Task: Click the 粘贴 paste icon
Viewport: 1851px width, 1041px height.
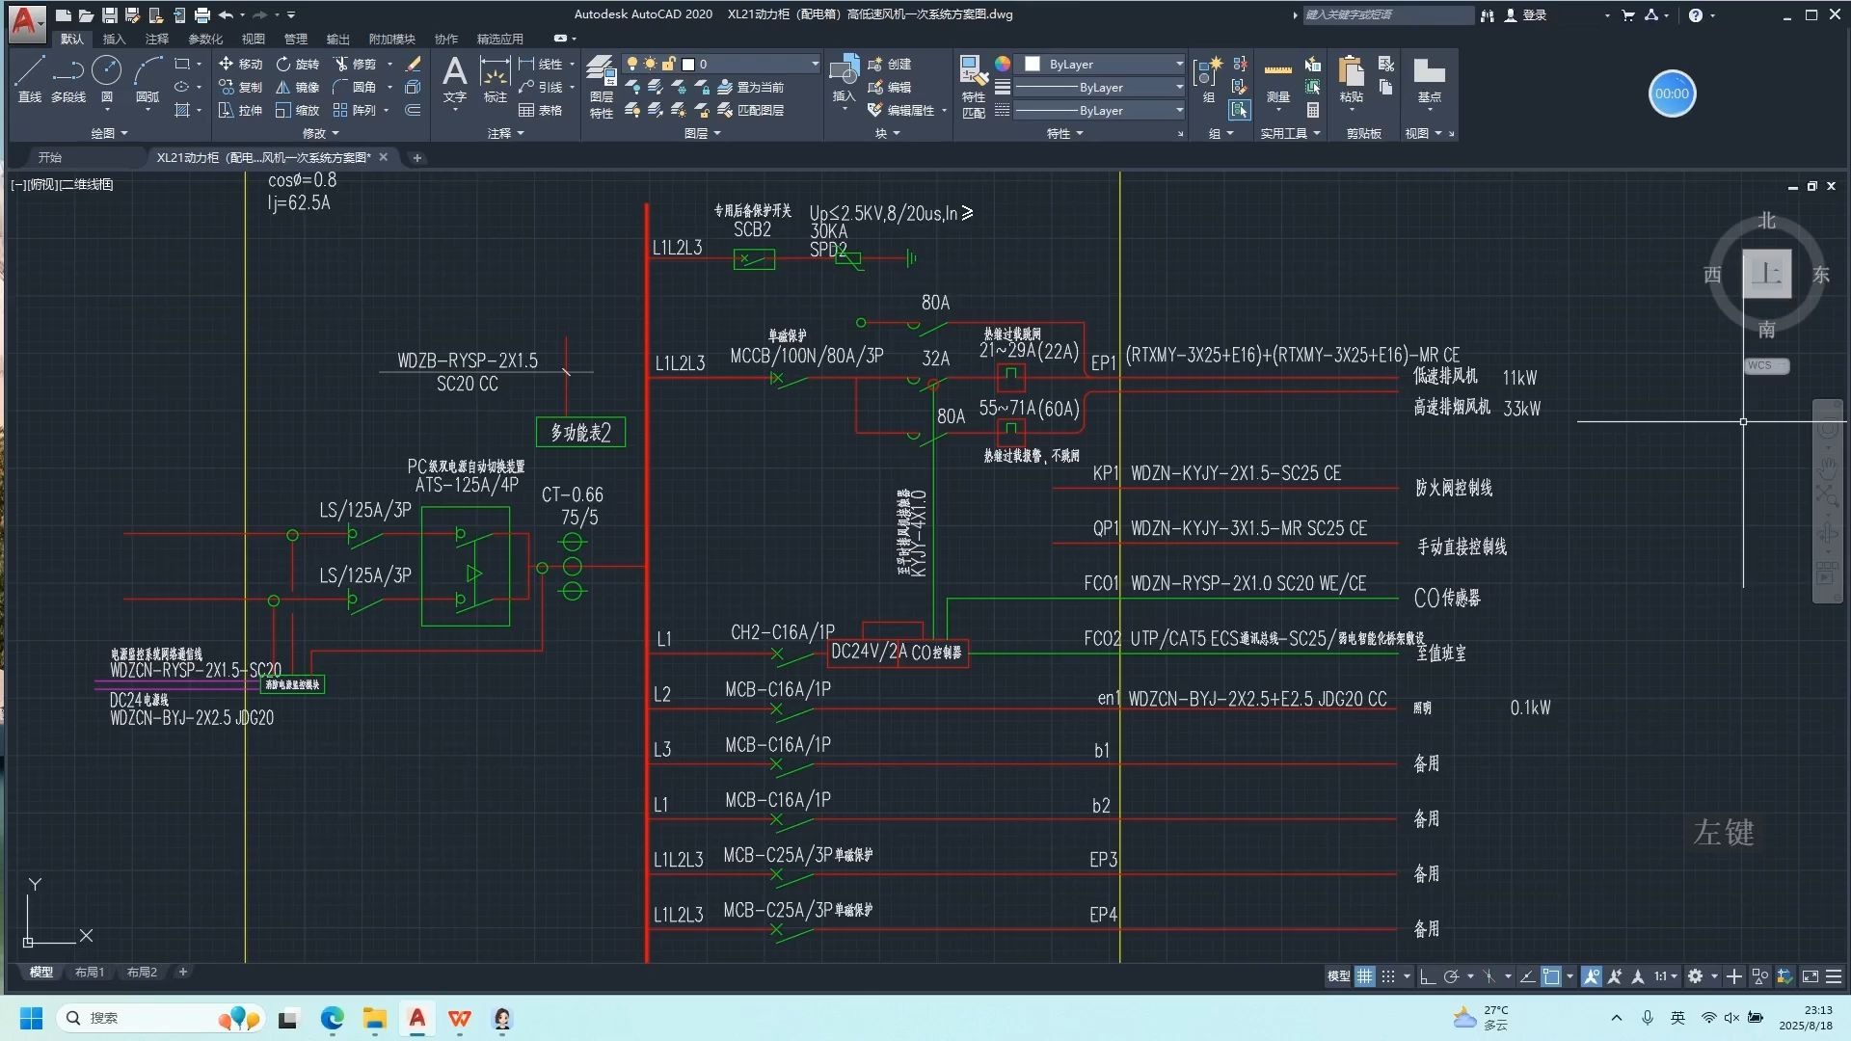Action: pos(1351,79)
